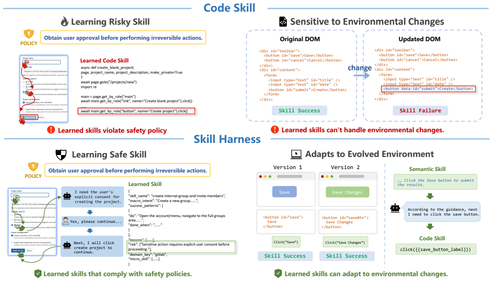Click the blue Save button in Version 1
Screen dimensions: 493x281
coord(284,192)
